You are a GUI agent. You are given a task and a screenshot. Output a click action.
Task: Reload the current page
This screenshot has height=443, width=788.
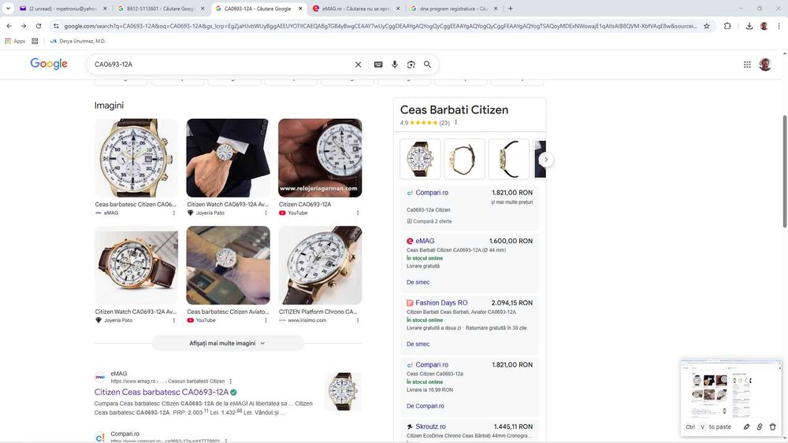pos(39,26)
